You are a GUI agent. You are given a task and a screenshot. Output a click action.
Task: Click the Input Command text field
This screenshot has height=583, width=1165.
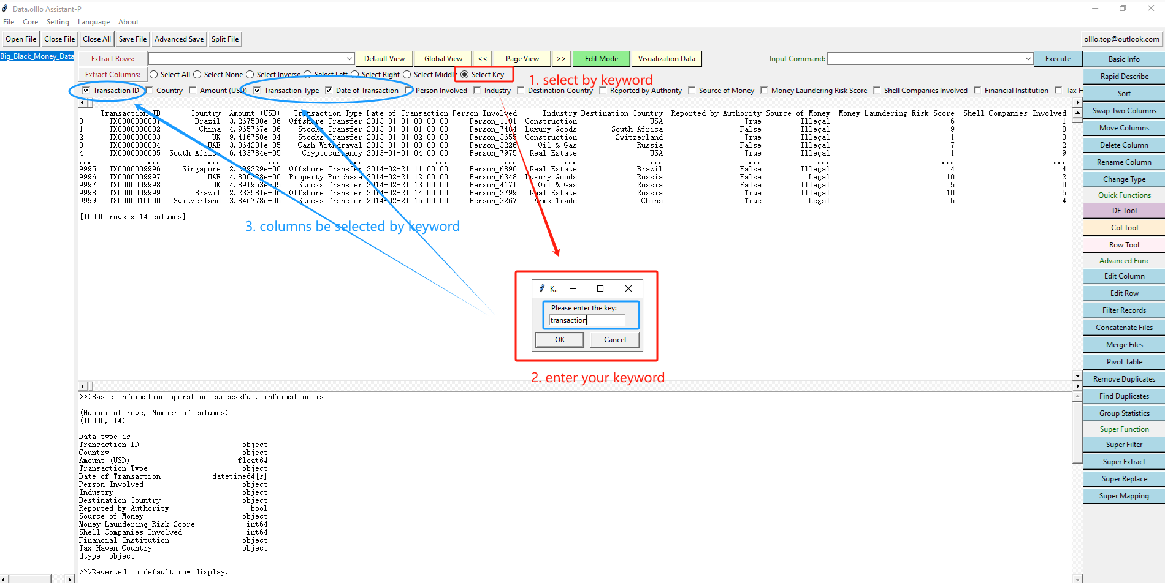point(925,59)
